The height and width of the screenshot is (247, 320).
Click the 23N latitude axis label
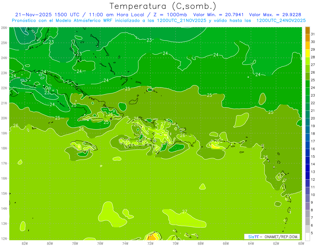pyautogui.click(x=4, y=73)
